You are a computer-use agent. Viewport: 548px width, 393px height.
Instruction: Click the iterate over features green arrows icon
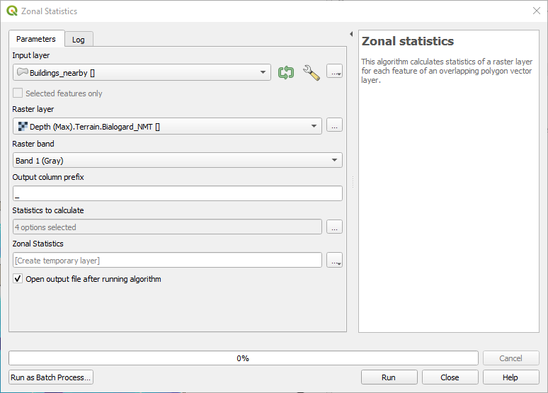(x=286, y=72)
